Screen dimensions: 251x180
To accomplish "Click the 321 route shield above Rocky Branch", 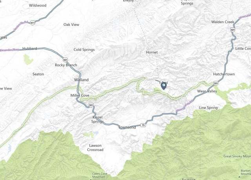I will coord(65,60).
